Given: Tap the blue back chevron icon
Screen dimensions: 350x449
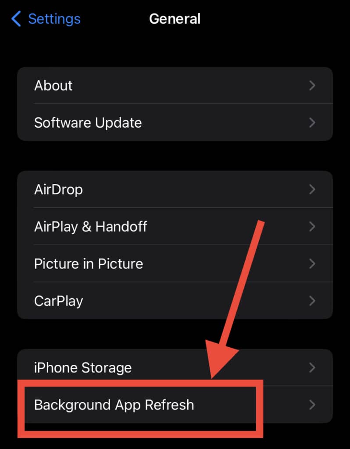Looking at the screenshot, I should (16, 18).
